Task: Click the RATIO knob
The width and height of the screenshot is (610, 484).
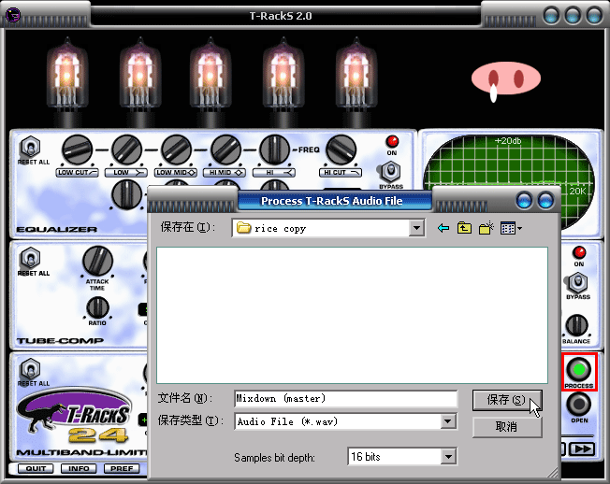Action: 97,307
